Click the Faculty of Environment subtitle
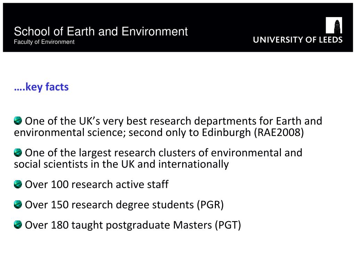This screenshot has height=267, width=356. (x=44, y=42)
